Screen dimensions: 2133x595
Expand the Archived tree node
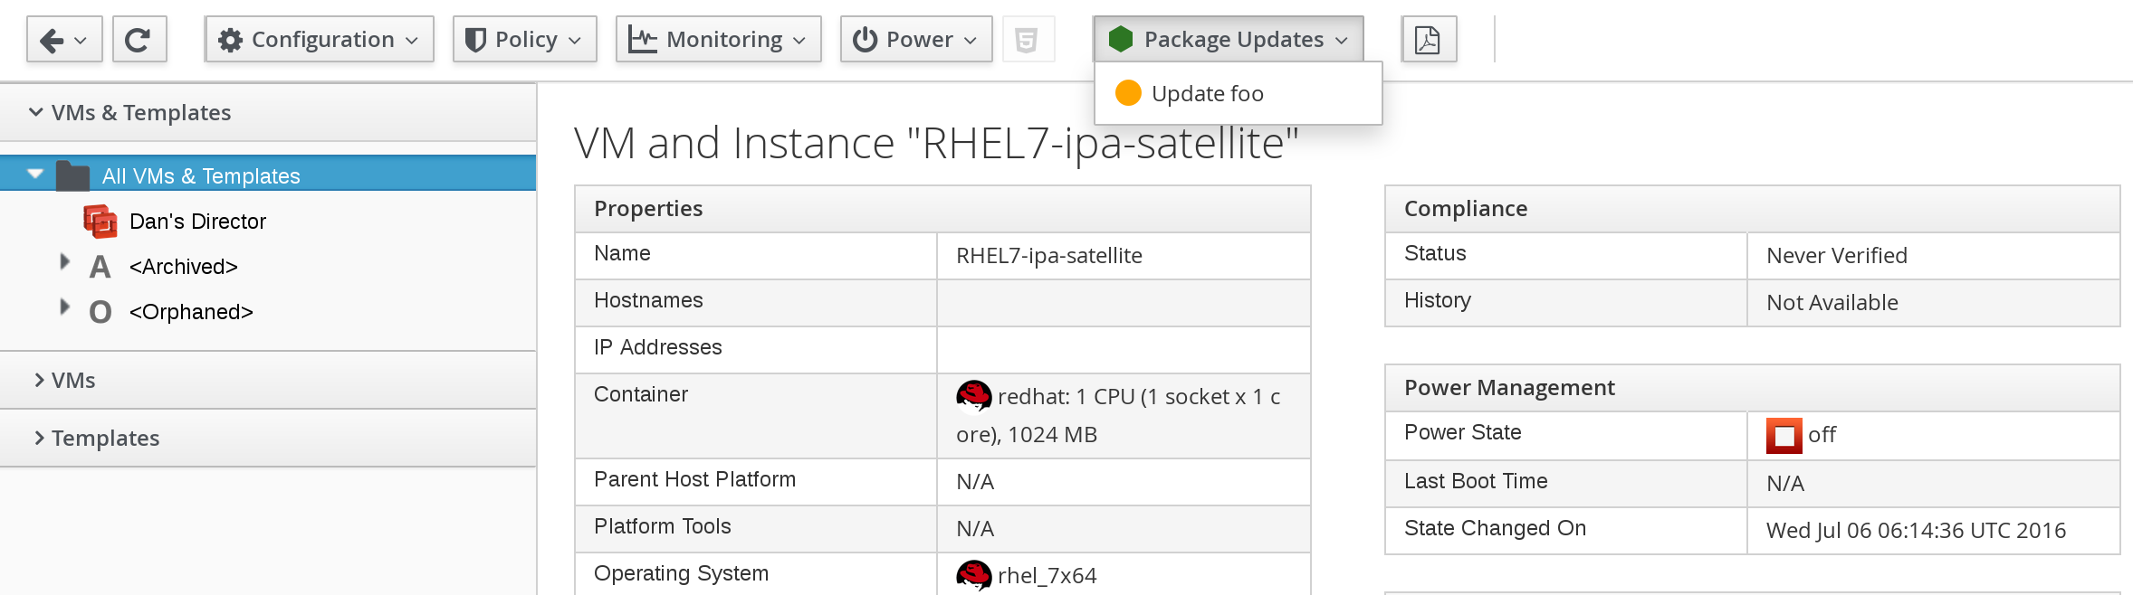tap(64, 262)
